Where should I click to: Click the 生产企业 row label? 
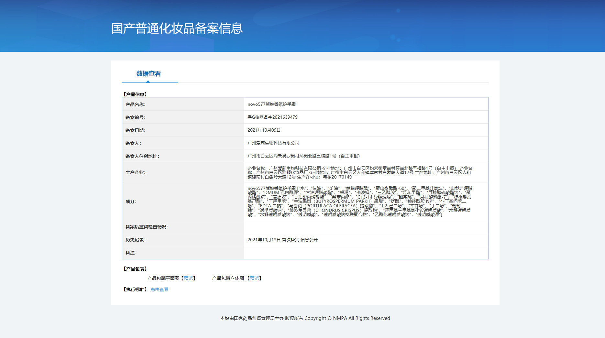coord(136,172)
